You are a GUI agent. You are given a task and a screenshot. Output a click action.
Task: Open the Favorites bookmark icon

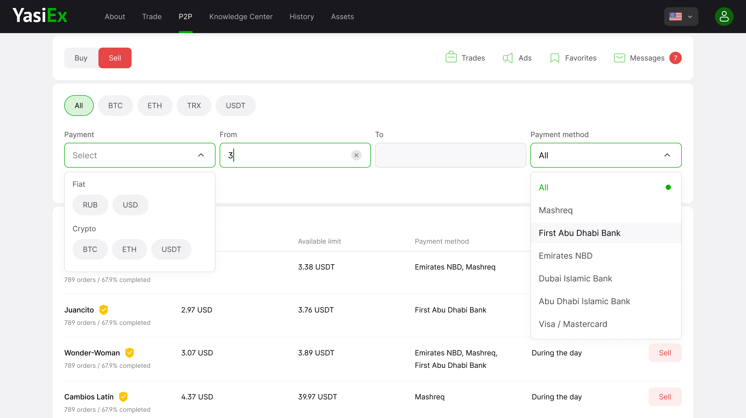click(x=554, y=58)
